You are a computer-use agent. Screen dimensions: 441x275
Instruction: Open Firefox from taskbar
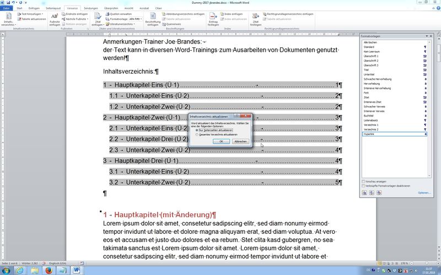(x=49, y=271)
